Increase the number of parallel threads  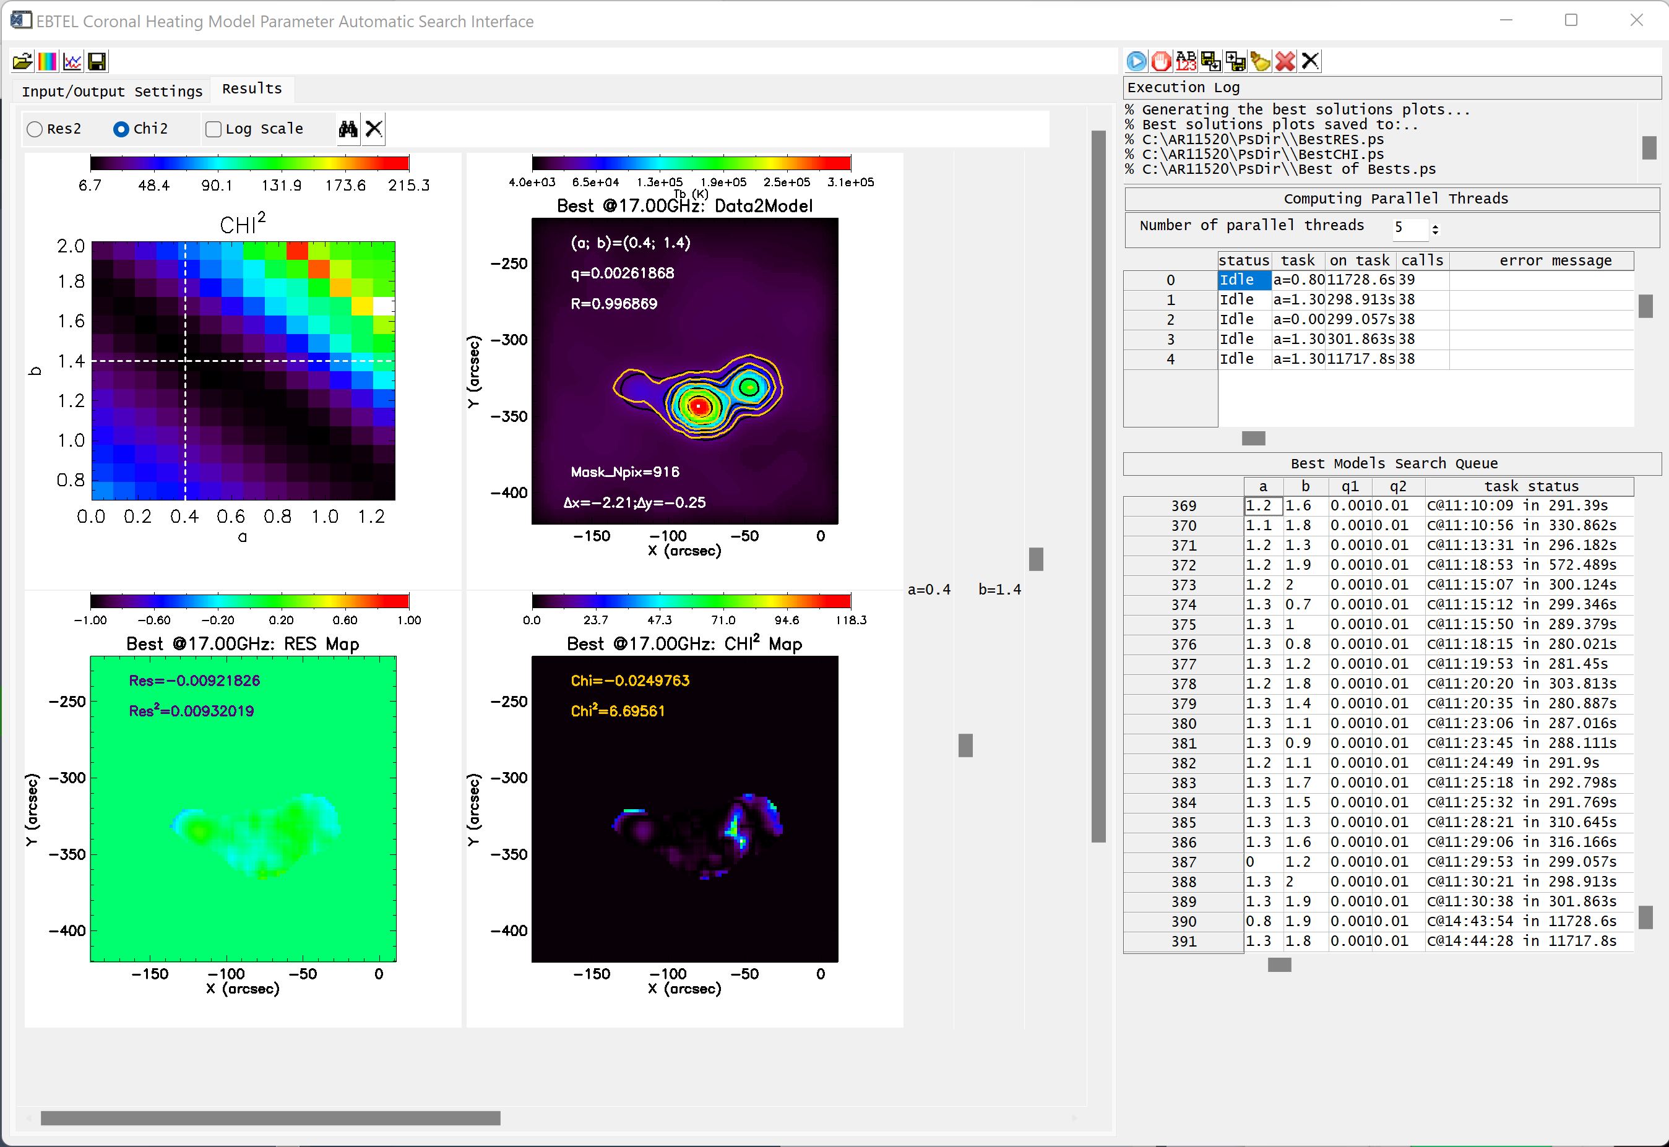(x=1436, y=226)
